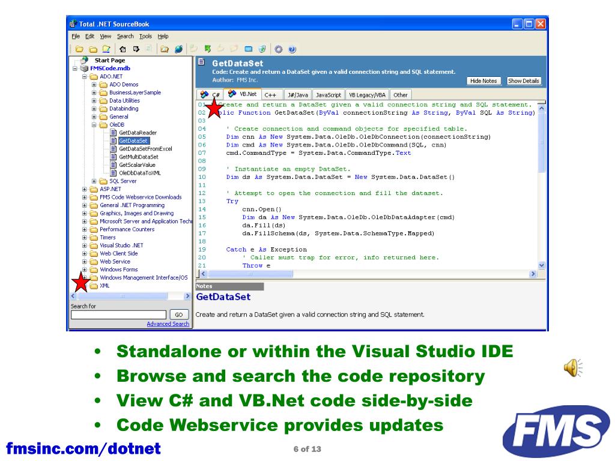Click the FMS logo
615x461 pixels.
(x=556, y=431)
